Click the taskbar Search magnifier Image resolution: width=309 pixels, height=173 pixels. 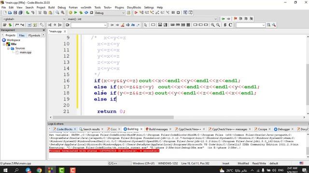click(16, 170)
